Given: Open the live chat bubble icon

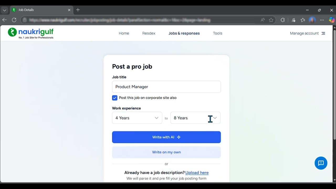Looking at the screenshot, I should point(321,163).
